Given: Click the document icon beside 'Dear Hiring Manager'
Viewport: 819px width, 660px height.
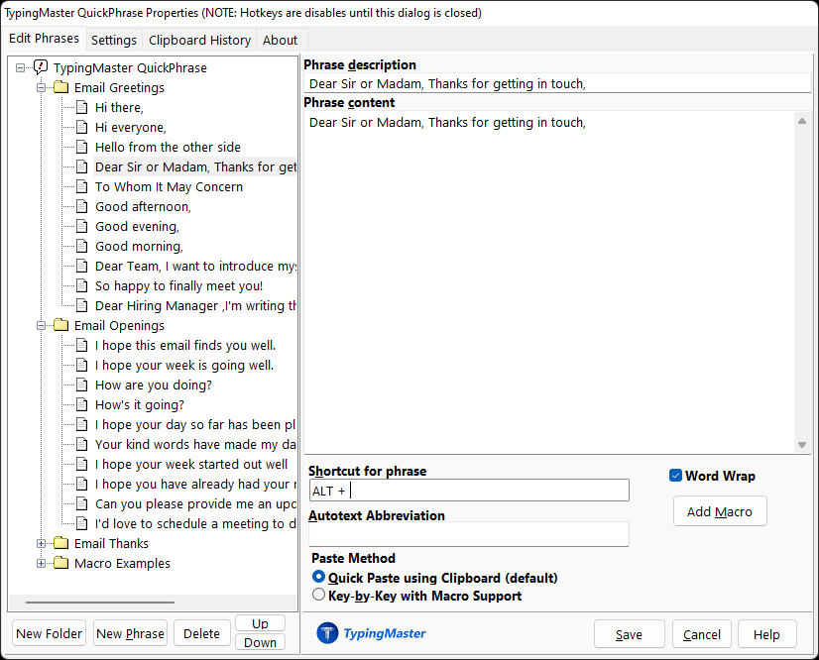Looking at the screenshot, I should (82, 305).
